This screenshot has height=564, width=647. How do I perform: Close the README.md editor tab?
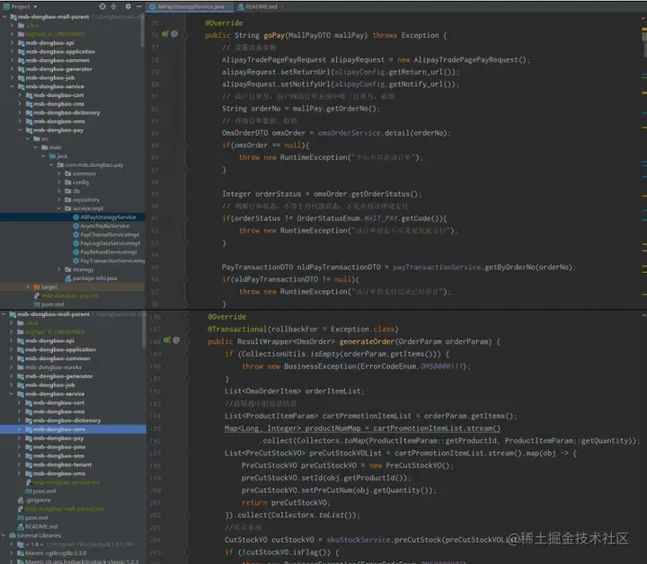click(282, 6)
